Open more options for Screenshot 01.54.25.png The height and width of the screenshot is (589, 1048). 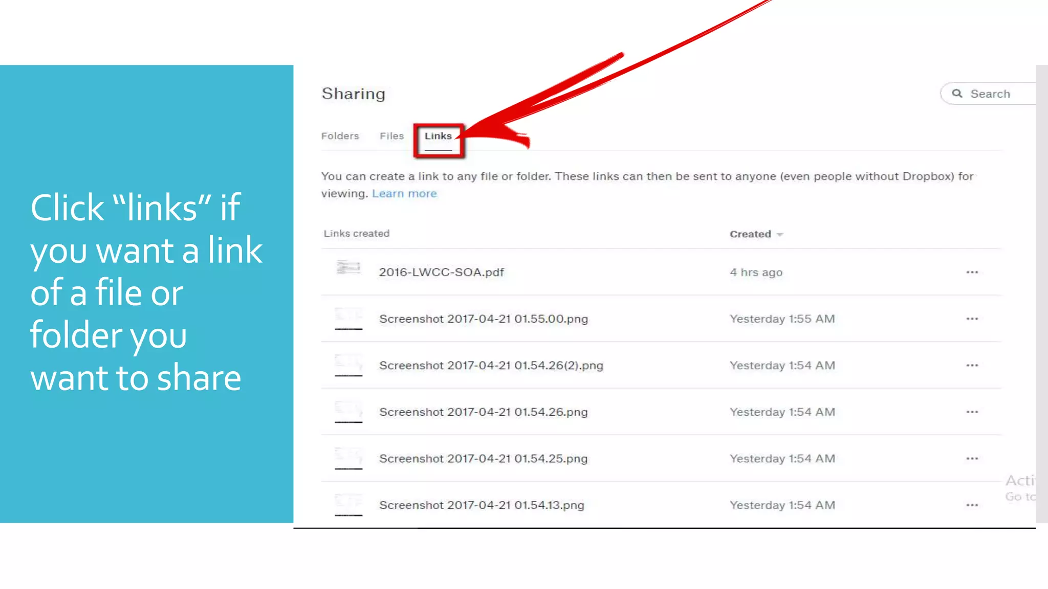pyautogui.click(x=972, y=458)
